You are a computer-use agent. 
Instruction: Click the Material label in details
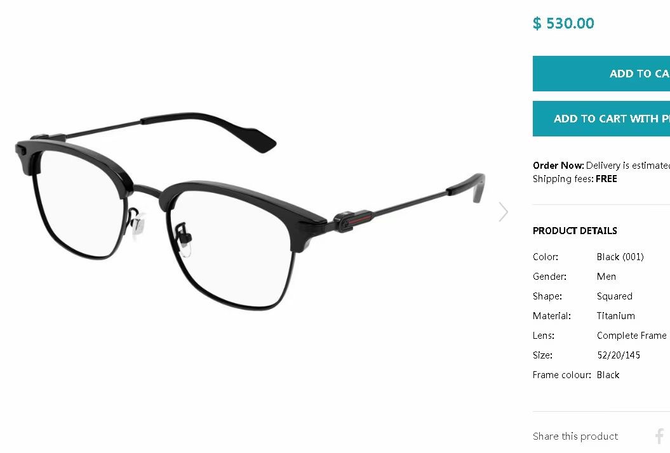pos(552,316)
